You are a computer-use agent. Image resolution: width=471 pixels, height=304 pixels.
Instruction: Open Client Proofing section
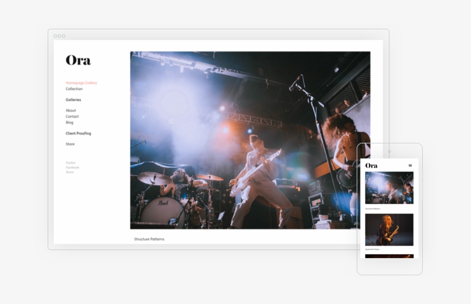(x=78, y=133)
